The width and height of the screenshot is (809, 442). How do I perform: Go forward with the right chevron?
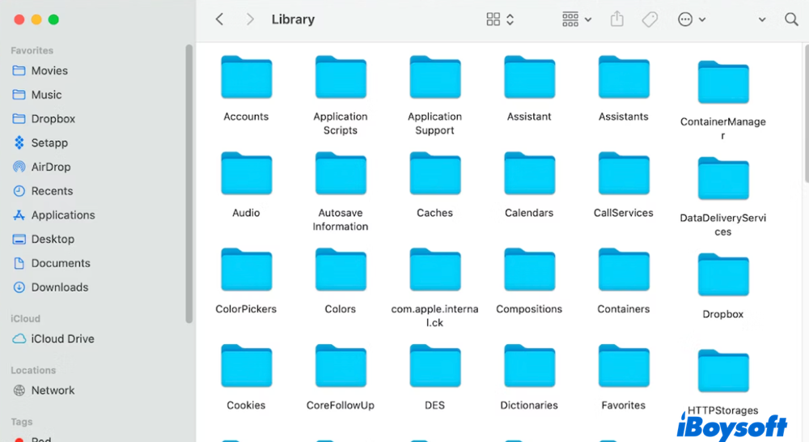pos(250,19)
